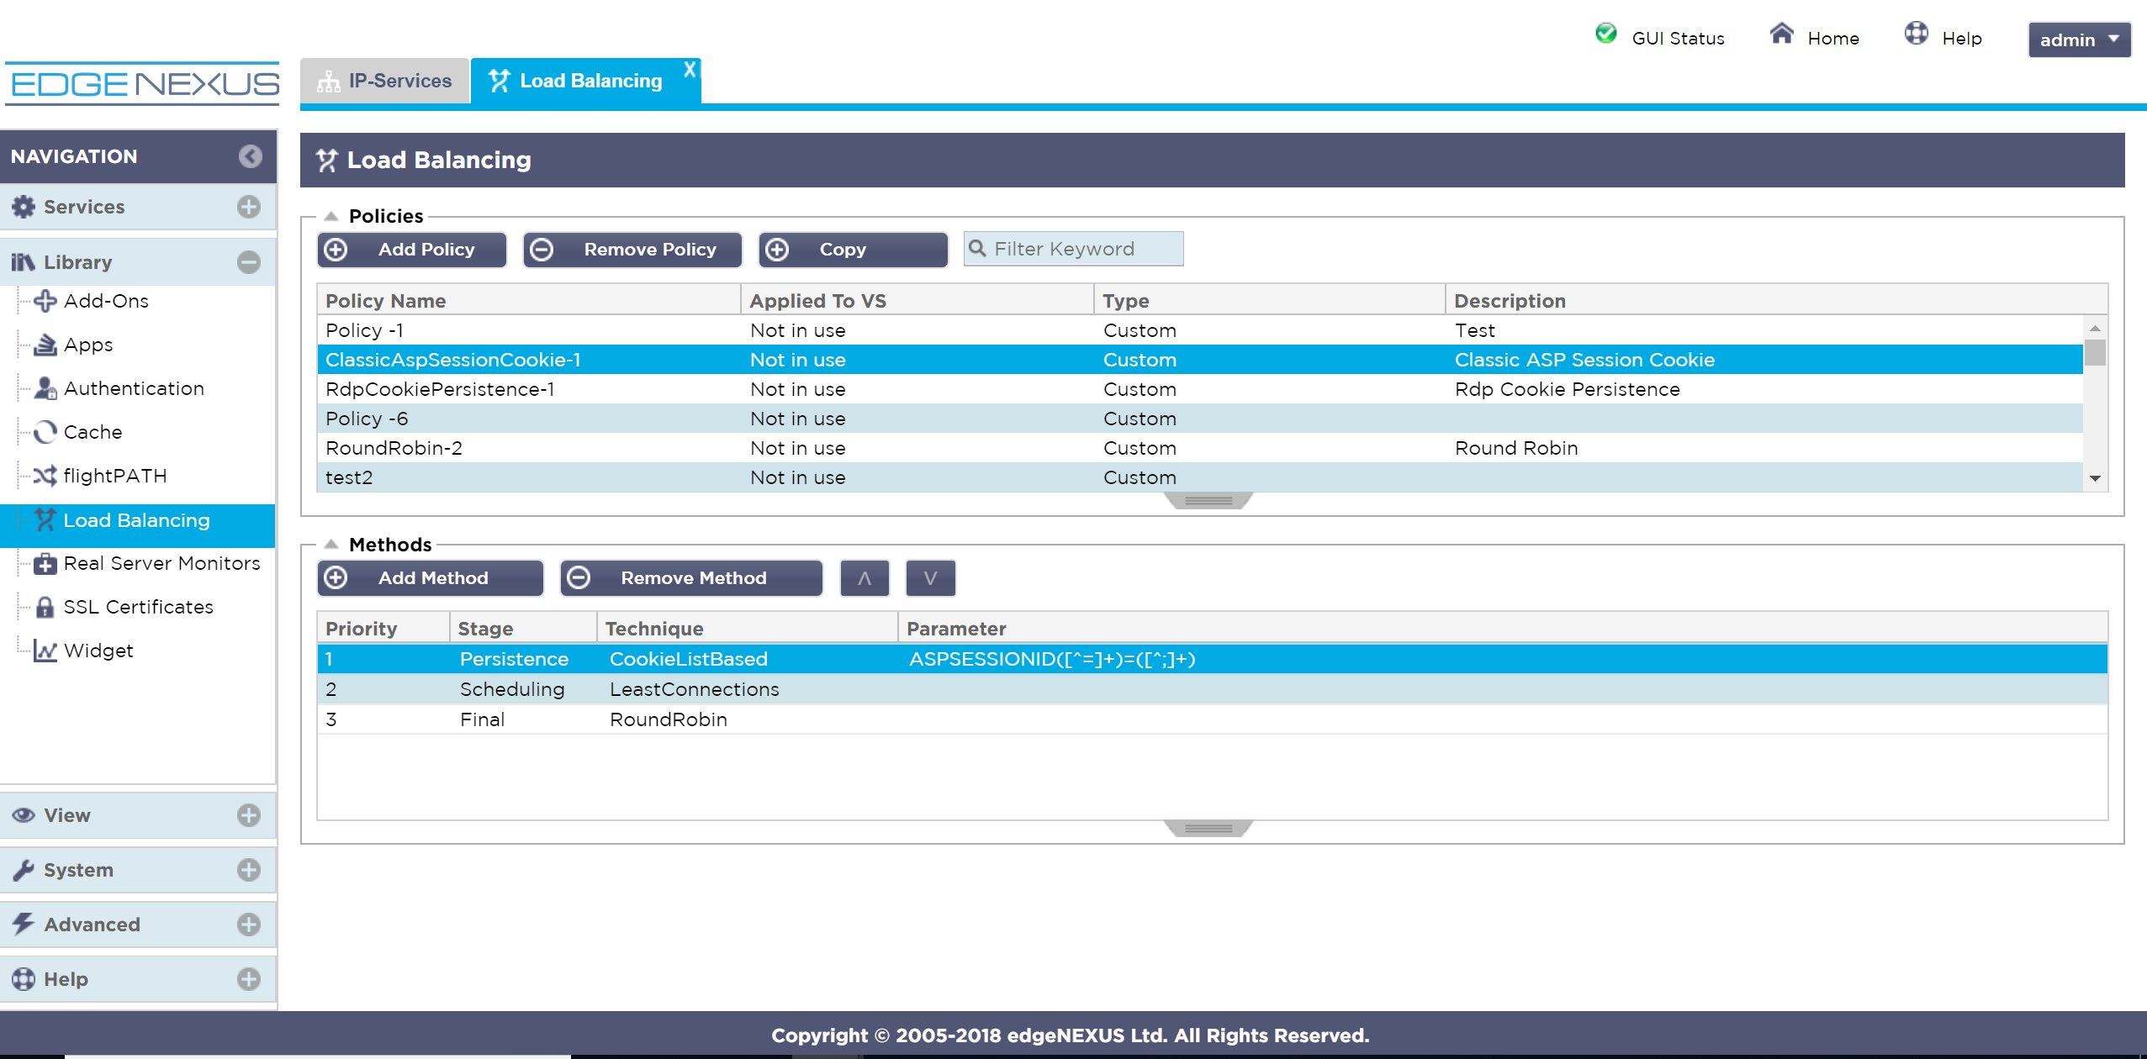The width and height of the screenshot is (2147, 1059).
Task: Expand the Advanced section plus icon
Action: pos(248,925)
